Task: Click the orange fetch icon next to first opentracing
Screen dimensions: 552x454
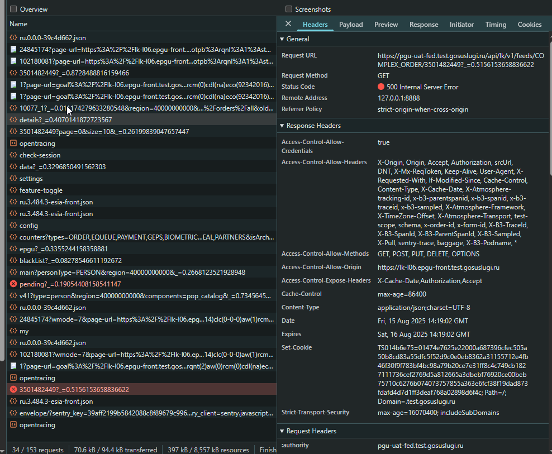Action: coord(13,144)
